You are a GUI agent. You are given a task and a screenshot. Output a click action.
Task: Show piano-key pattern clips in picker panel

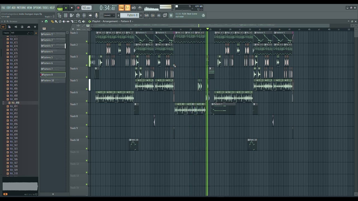pos(44,28)
